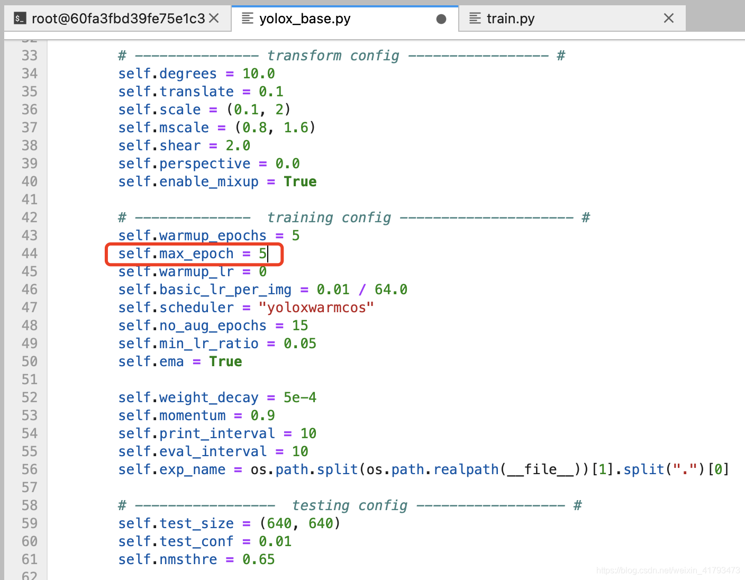Click the self.warmup_epochs = 5 line
This screenshot has width=745, height=580.
coord(209,235)
